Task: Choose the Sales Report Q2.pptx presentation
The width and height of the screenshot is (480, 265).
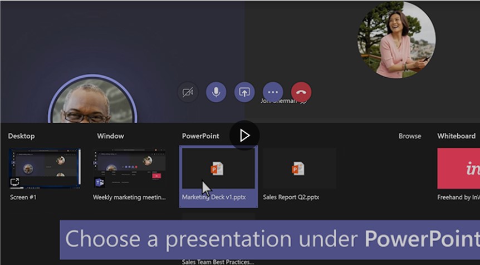Action: point(300,168)
